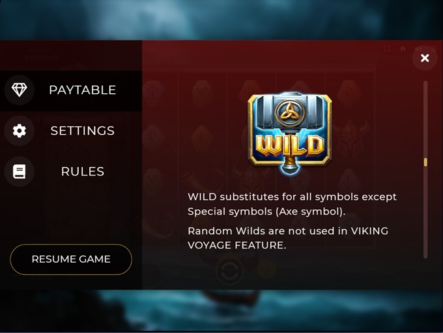Click the hammer handle pommel
Image resolution: width=443 pixels, height=333 pixels.
[290, 169]
